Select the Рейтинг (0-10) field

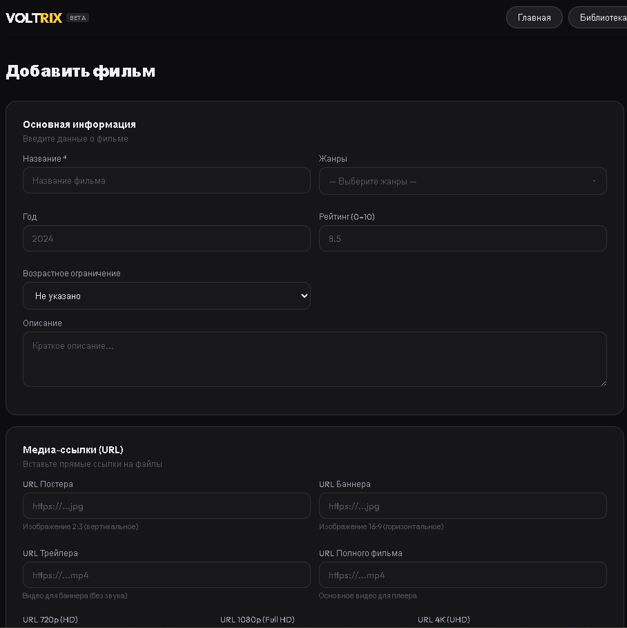[x=463, y=239]
